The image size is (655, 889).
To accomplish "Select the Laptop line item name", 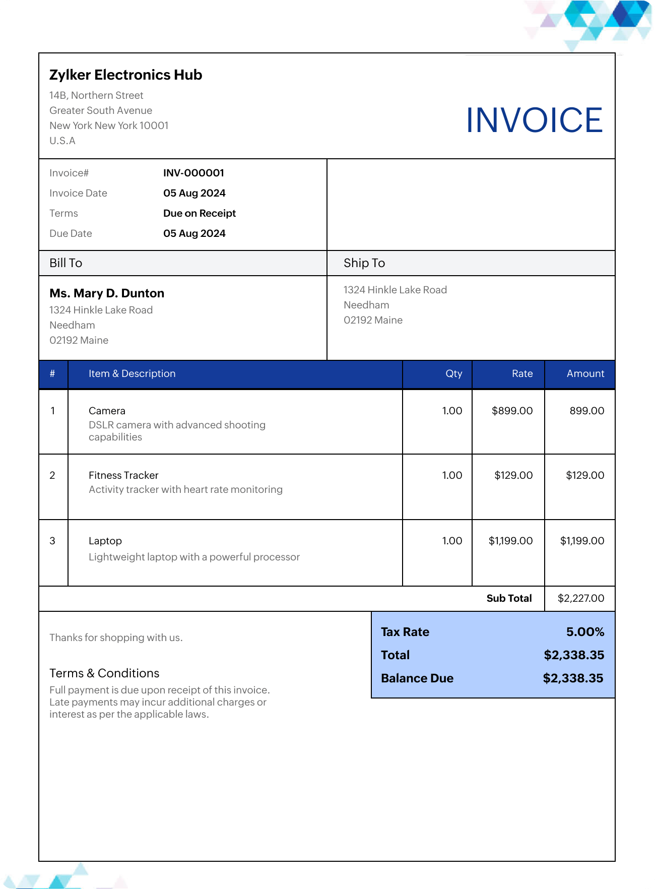I will tap(105, 541).
